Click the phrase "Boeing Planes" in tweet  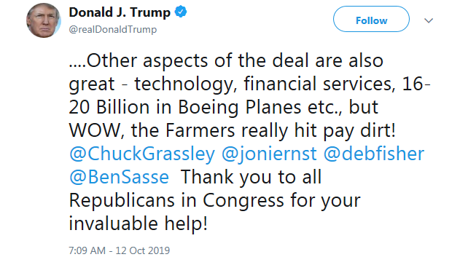pyautogui.click(x=240, y=108)
